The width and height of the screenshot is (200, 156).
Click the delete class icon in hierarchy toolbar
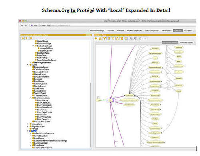(x=31, y=38)
